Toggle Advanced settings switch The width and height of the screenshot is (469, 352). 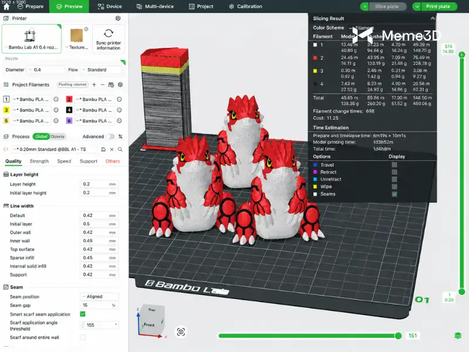pyautogui.click(x=110, y=137)
